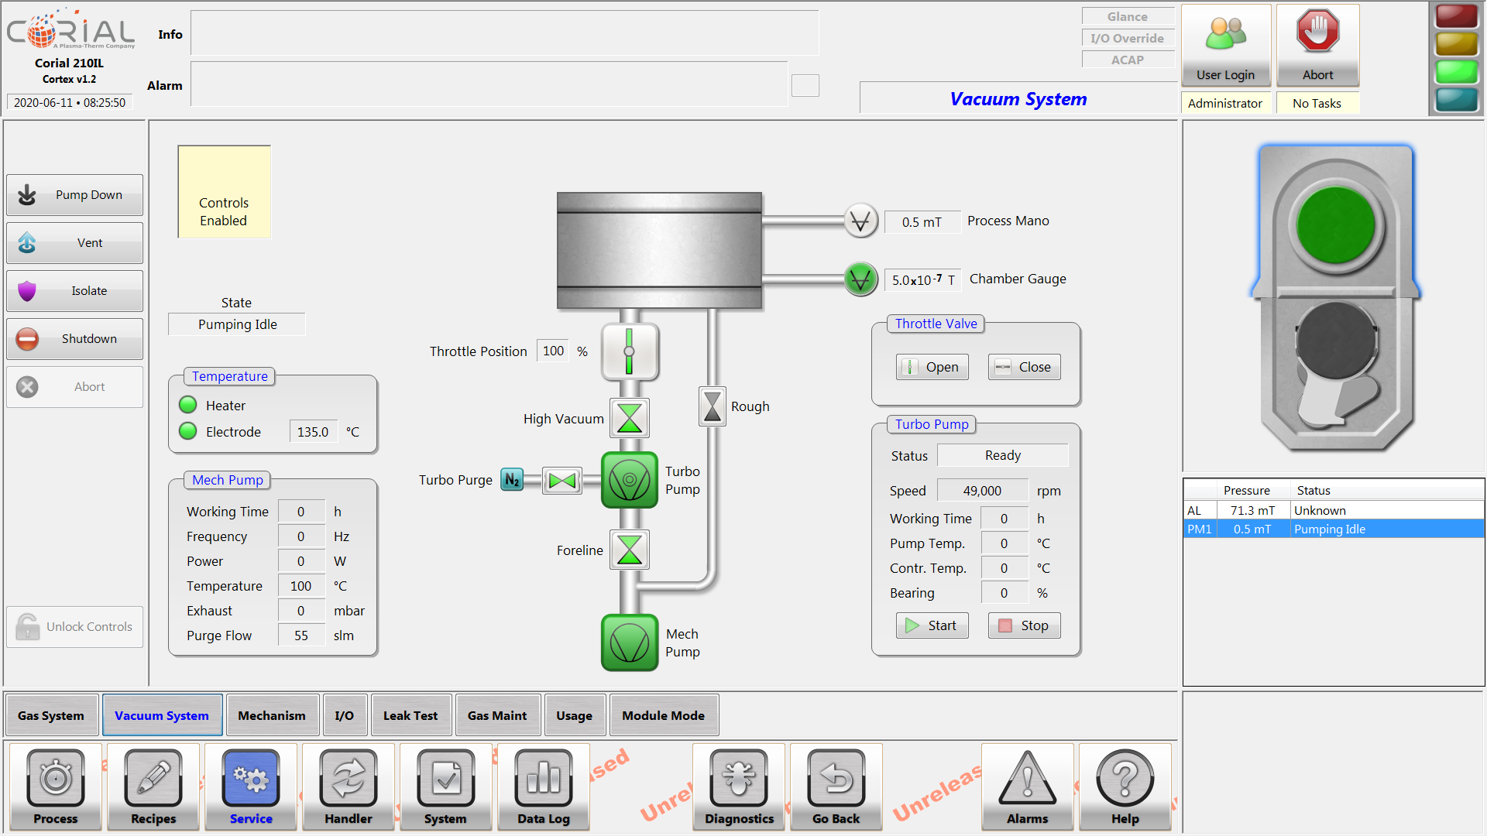Open the Help question mark icon
The image size is (1487, 836).
coord(1125,786)
